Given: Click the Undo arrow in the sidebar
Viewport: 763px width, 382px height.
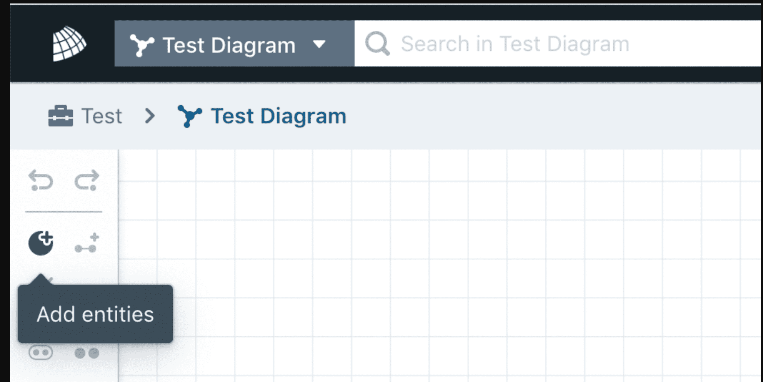Looking at the screenshot, I should pos(41,180).
